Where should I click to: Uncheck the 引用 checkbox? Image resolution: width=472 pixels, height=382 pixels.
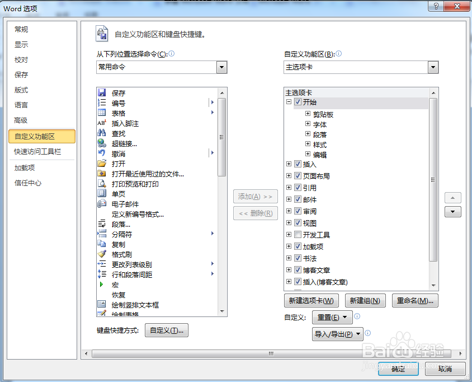pyautogui.click(x=298, y=188)
